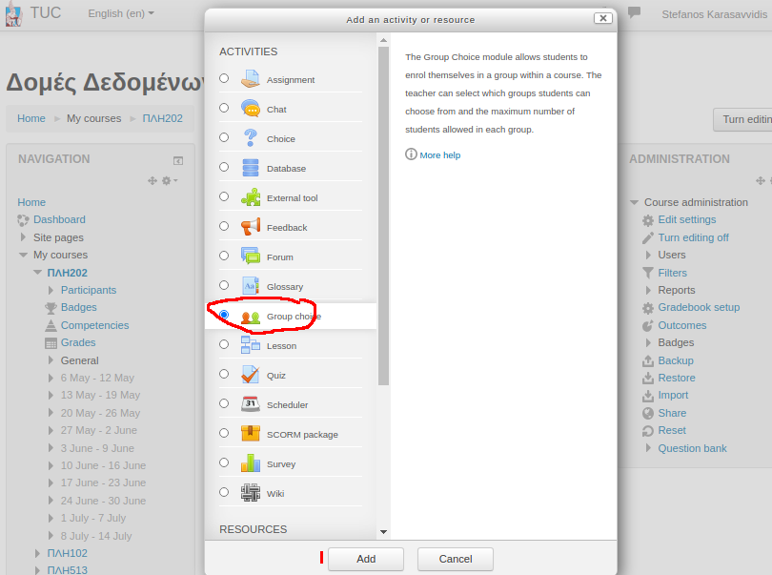Collapse the My courses navigation node
The width and height of the screenshot is (772, 575).
[24, 256]
